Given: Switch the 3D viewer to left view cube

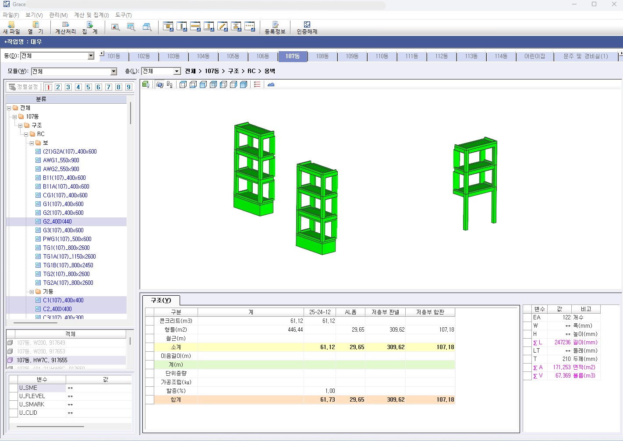Looking at the screenshot, I should (223, 84).
